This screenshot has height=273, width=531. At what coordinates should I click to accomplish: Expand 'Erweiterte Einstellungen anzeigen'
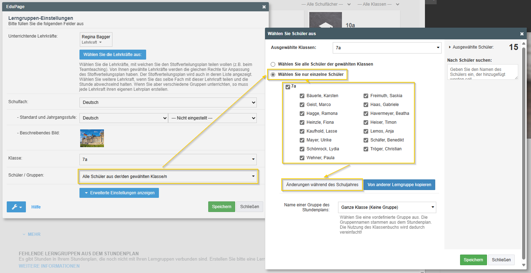[x=119, y=193]
